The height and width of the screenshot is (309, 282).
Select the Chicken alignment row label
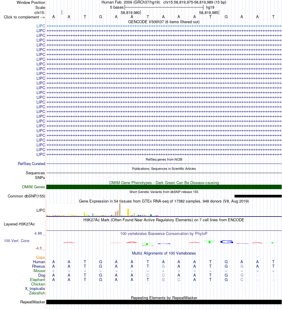[x=38, y=284]
